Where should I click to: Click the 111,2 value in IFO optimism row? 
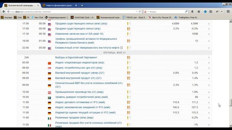point(195,102)
